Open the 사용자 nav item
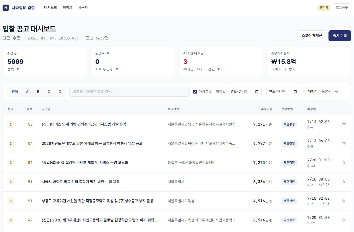 [83, 8]
